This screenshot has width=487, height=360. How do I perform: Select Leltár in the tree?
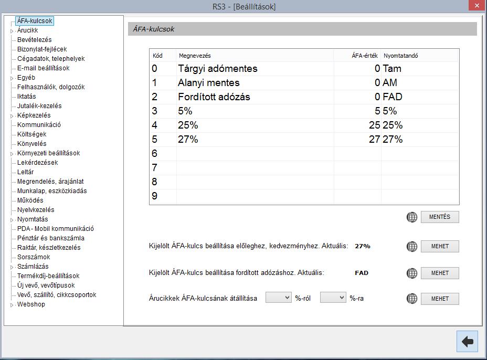26,172
